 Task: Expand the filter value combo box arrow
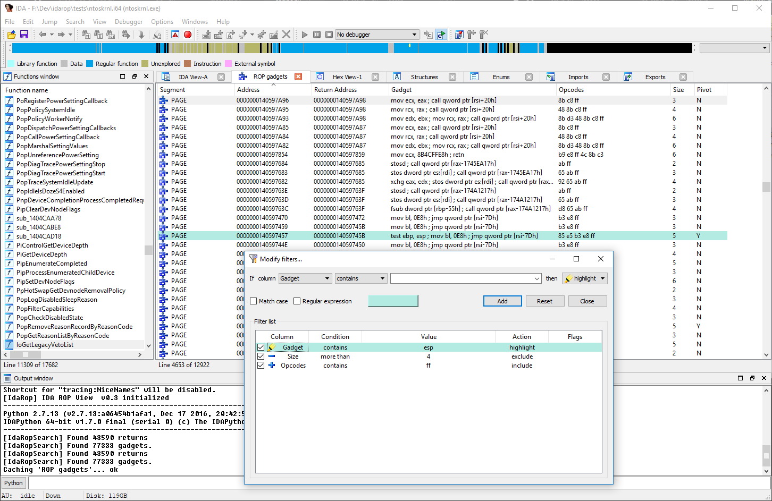(x=537, y=279)
